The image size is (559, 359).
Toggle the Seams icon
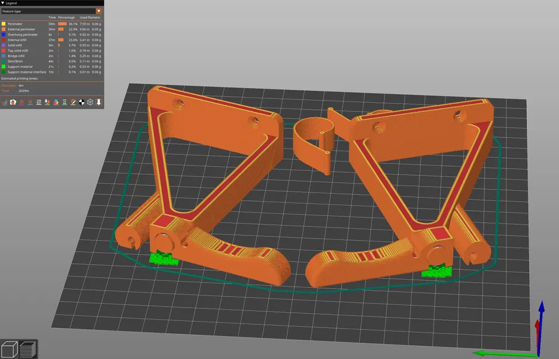[x=39, y=102]
